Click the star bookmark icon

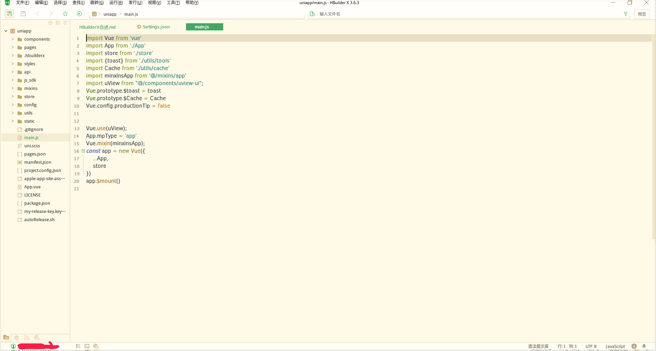tap(65, 14)
